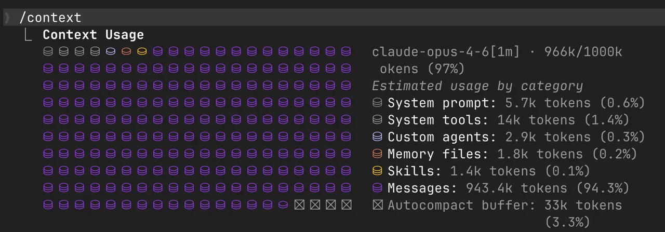Viewport: 665px width, 232px height.
Task: Click the Estimated usage by category text
Action: (477, 86)
